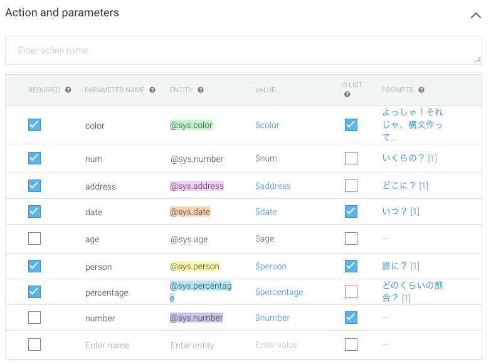Enable the required checkbox for age
This screenshot has height=364, width=491.
[34, 238]
